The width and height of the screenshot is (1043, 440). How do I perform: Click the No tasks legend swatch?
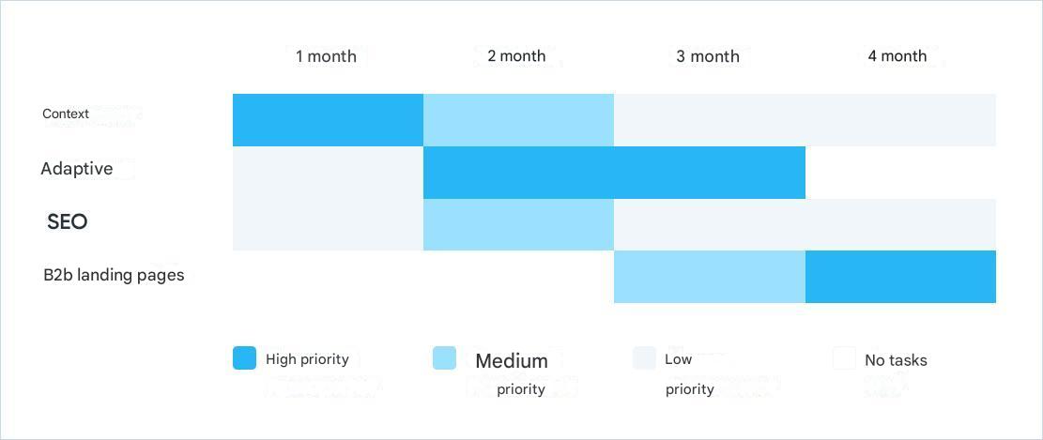tap(844, 358)
